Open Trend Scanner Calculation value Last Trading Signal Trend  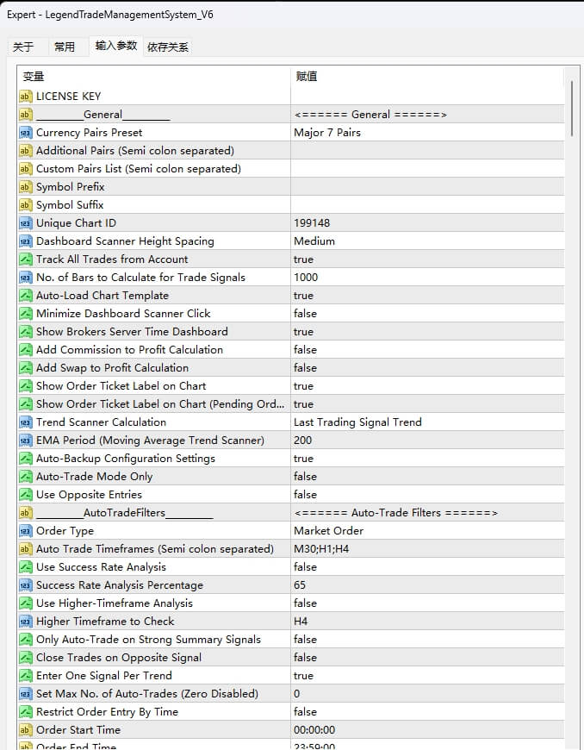click(427, 422)
